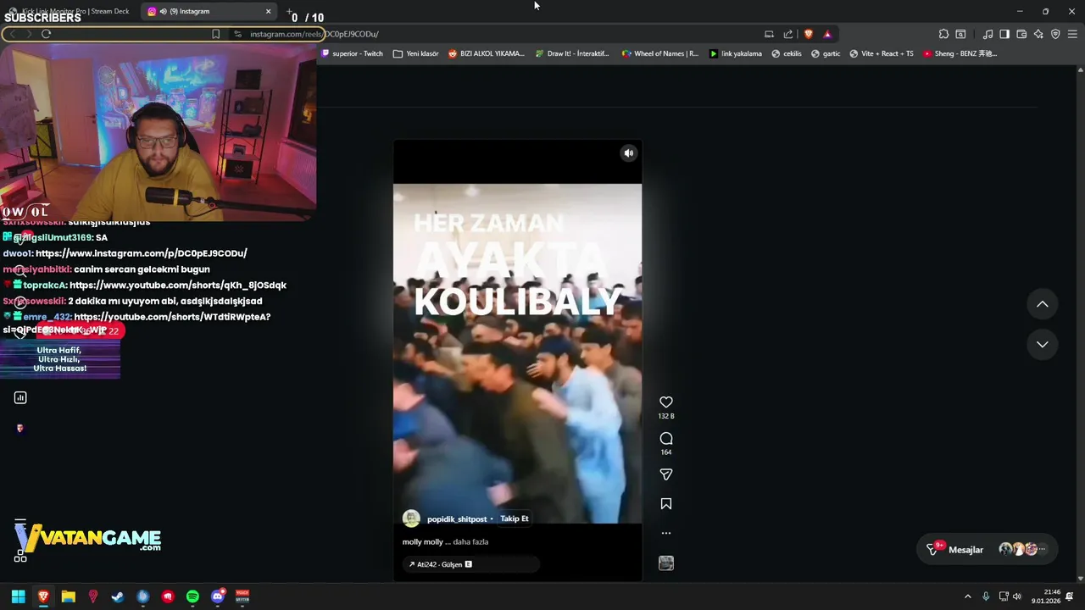Close the Instagram tab
Image resolution: width=1085 pixels, height=610 pixels.
tap(268, 11)
